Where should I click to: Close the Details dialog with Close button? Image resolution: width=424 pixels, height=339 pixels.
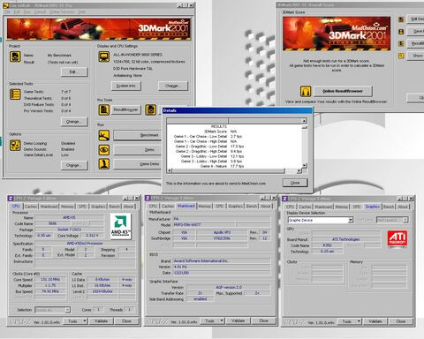point(295,183)
